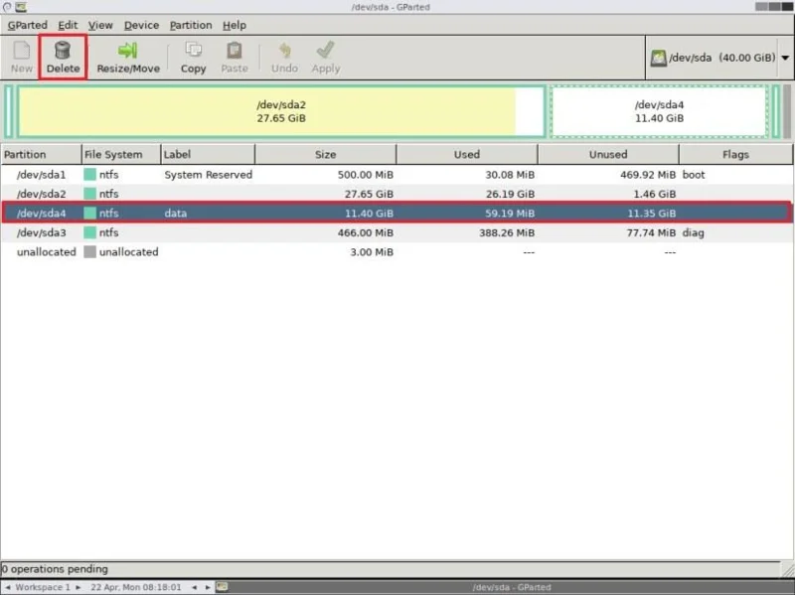795x595 pixels.
Task: Open the View menu
Action: click(x=100, y=25)
